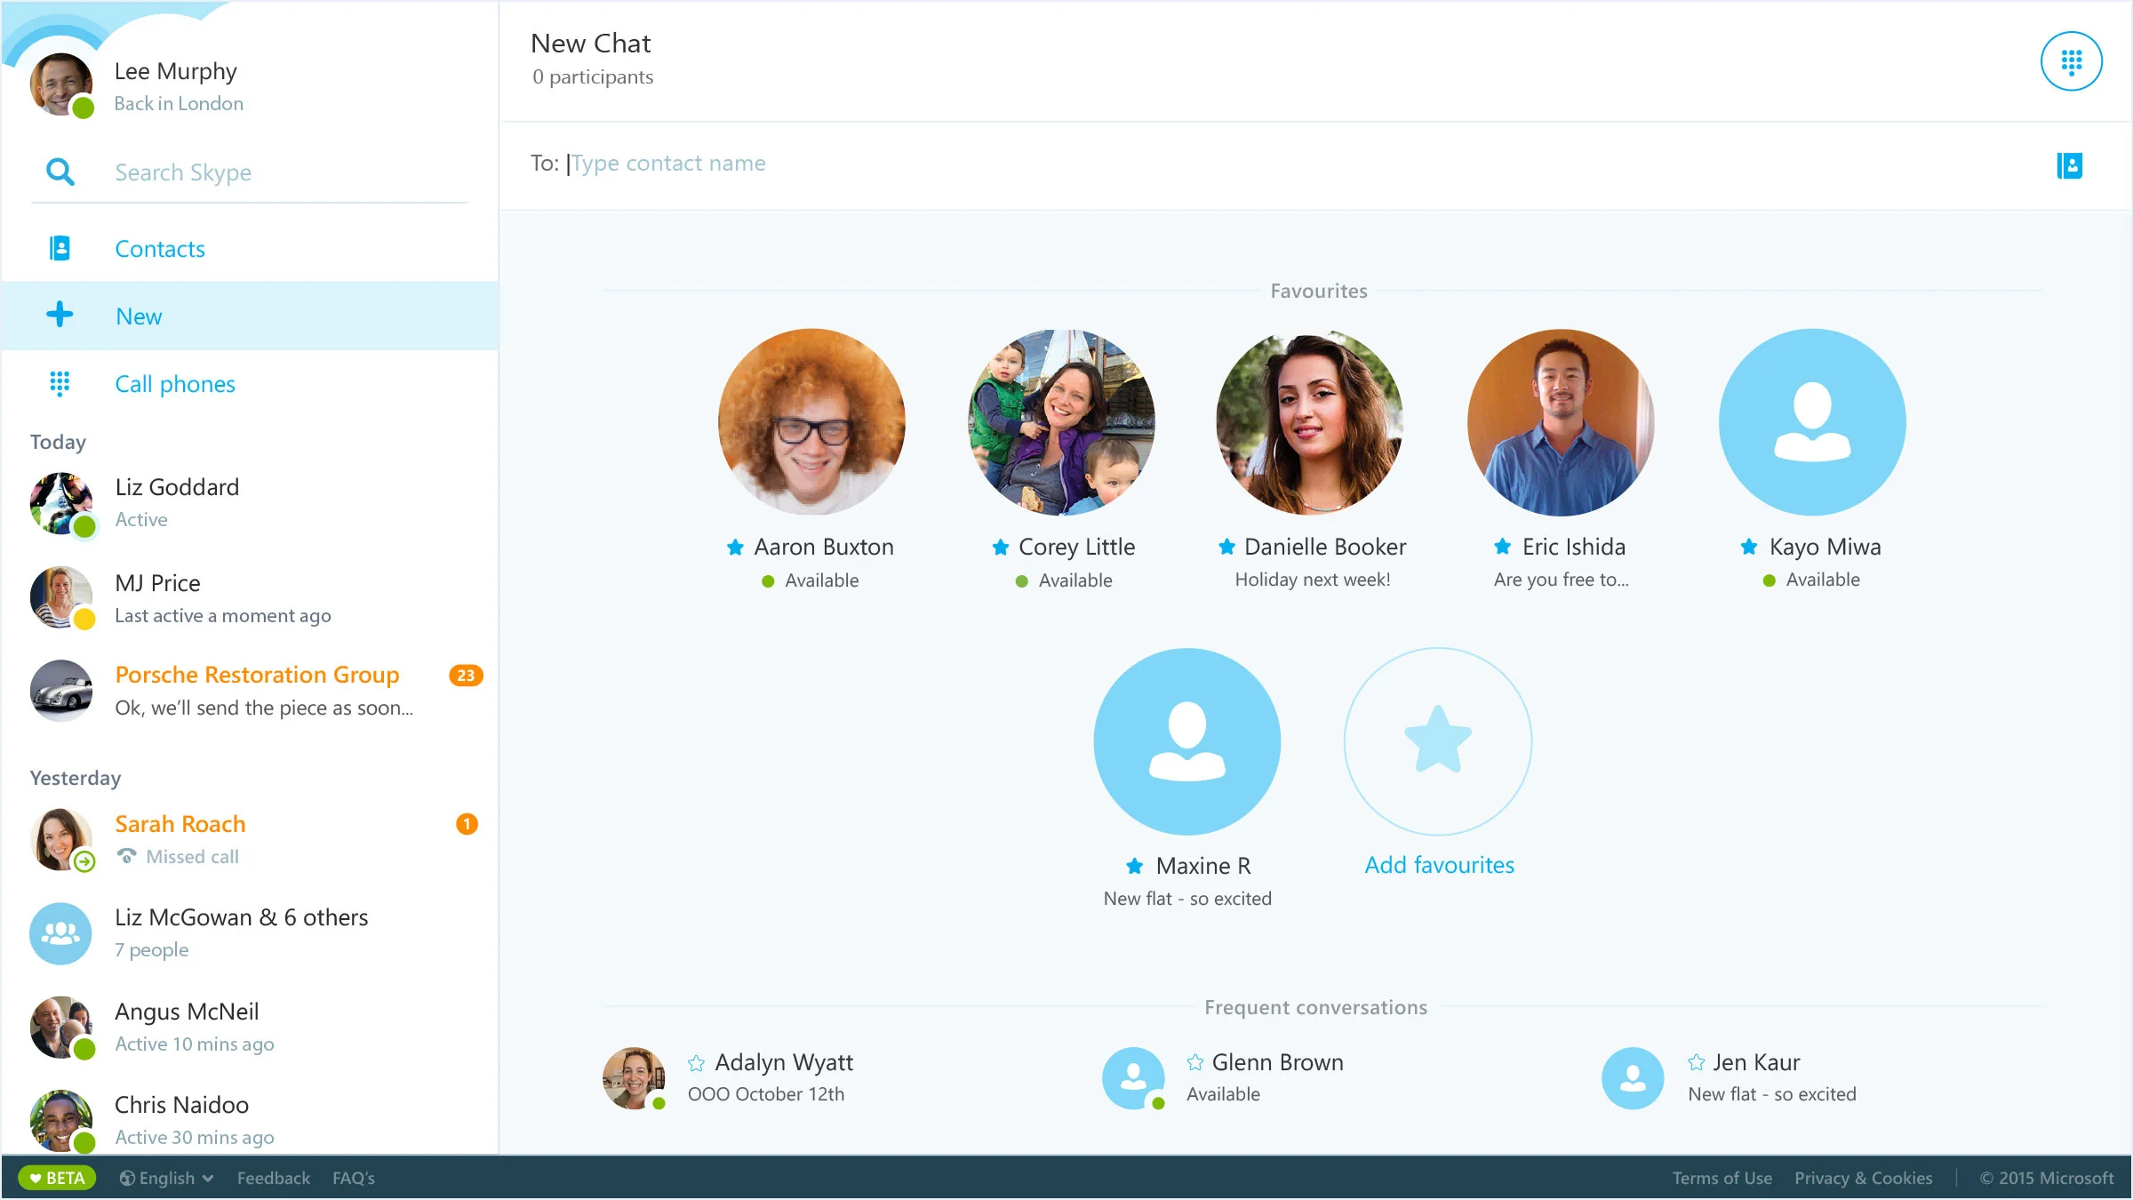Click the Contacts address book icon
2133x1200 pixels.
click(x=60, y=248)
